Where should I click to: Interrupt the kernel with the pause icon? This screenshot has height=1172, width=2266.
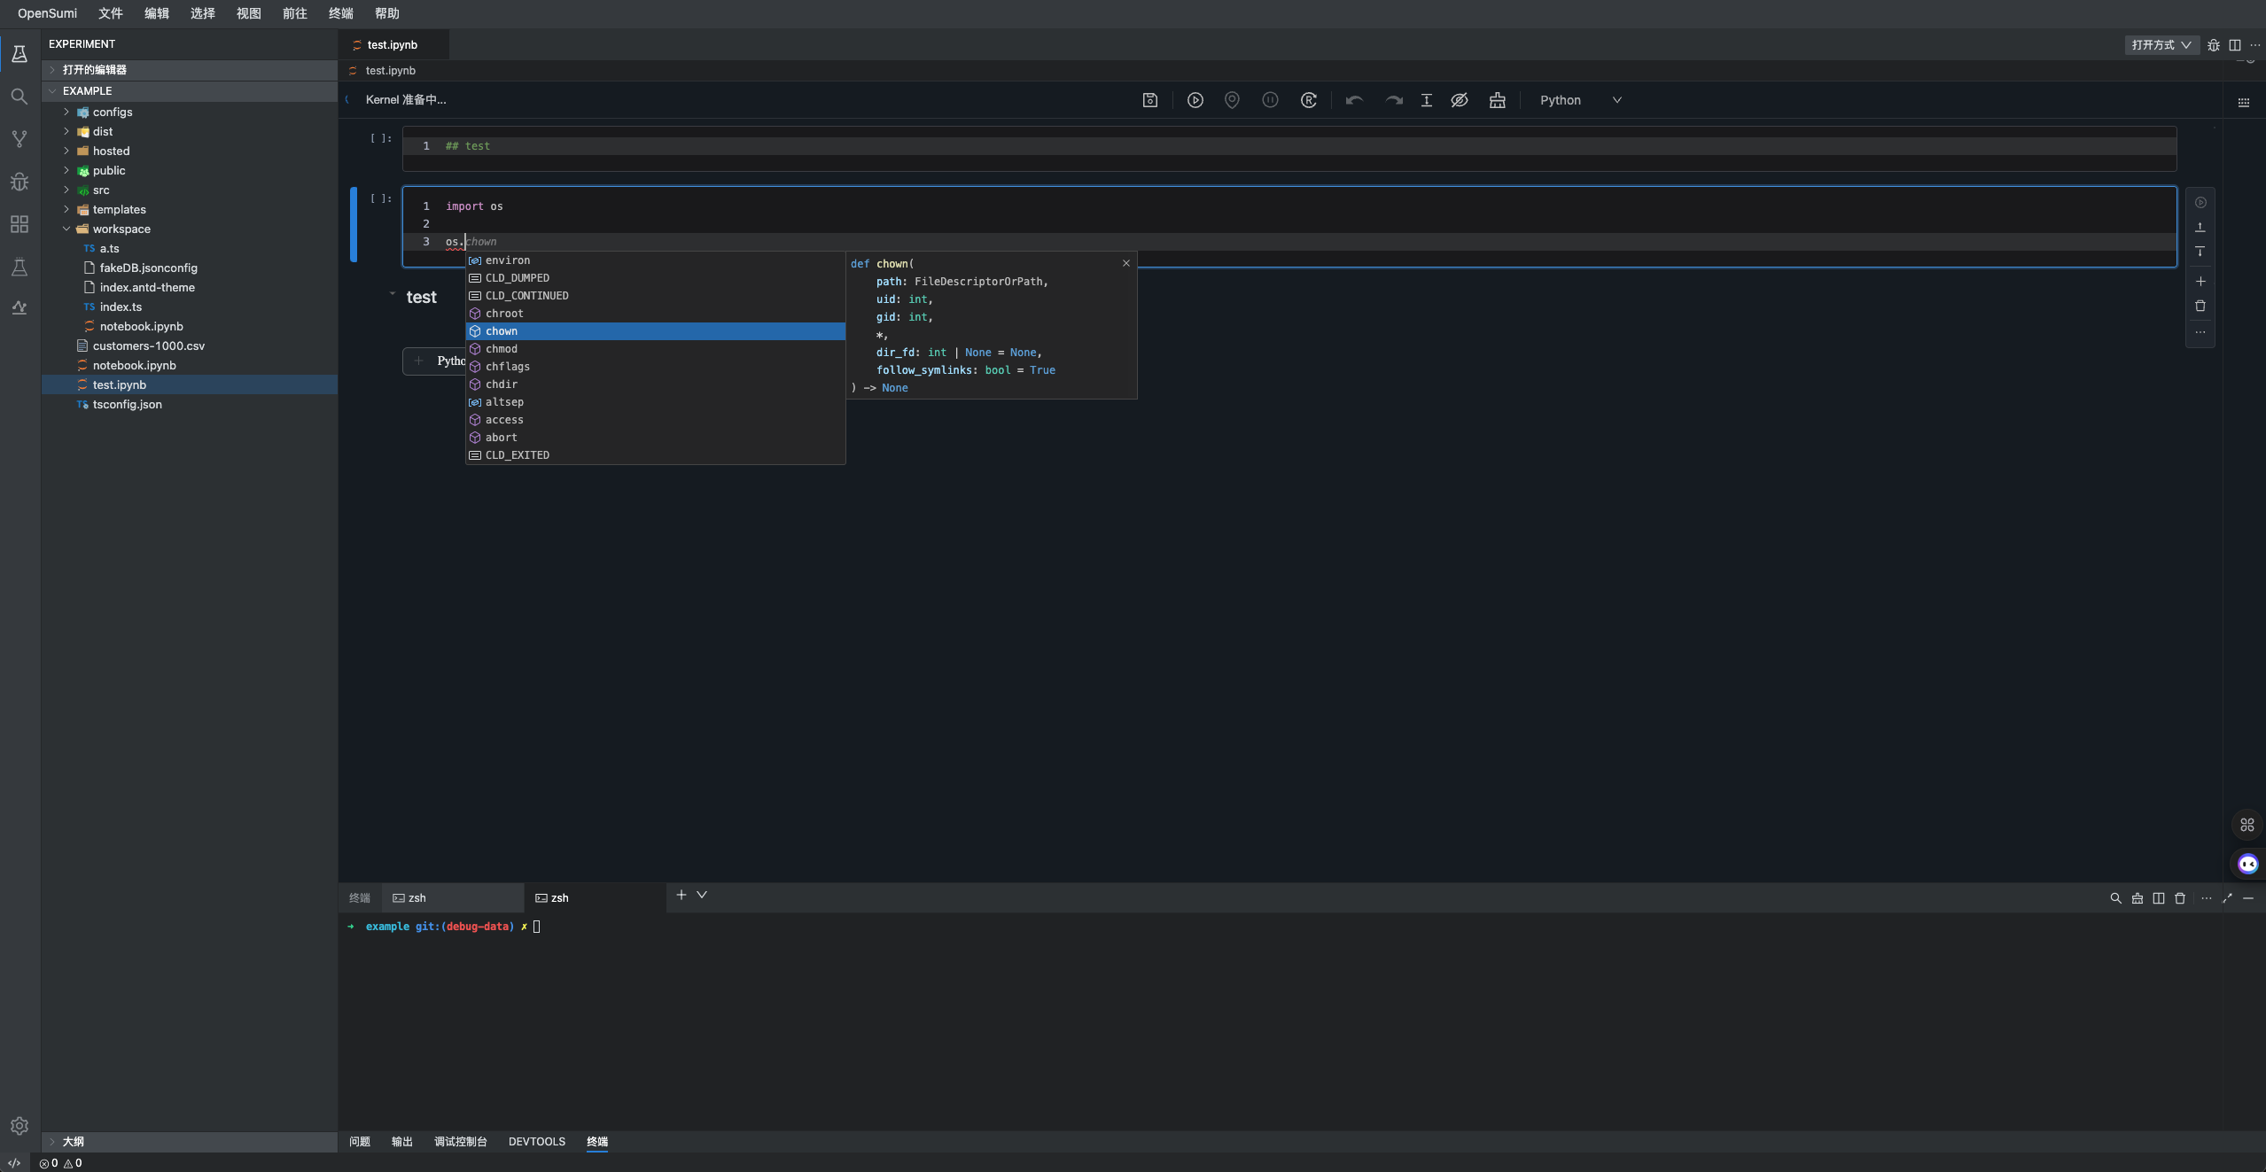tap(1270, 100)
